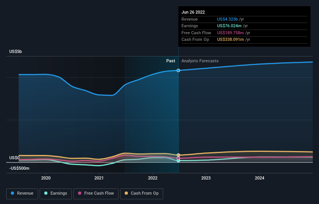Viewport: 319px width, 204px height.
Task: Click the pink Free Cash Flow data point
Action: pos(178,158)
